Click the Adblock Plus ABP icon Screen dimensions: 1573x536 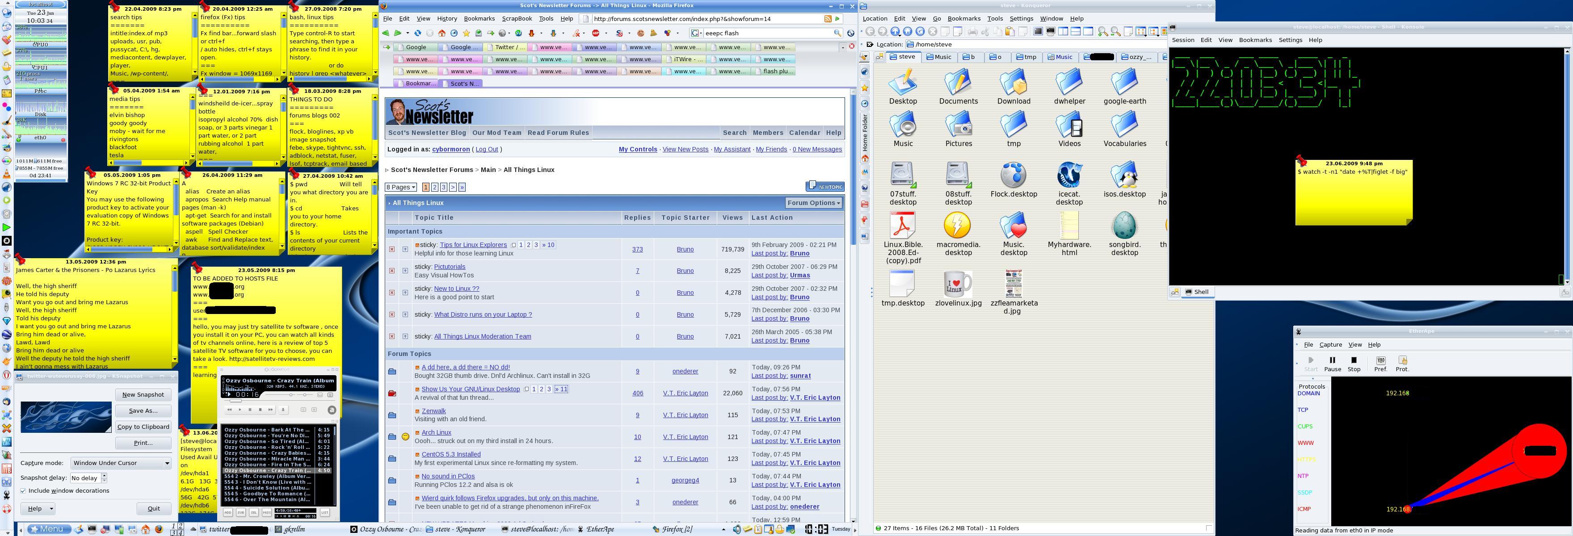tap(596, 33)
